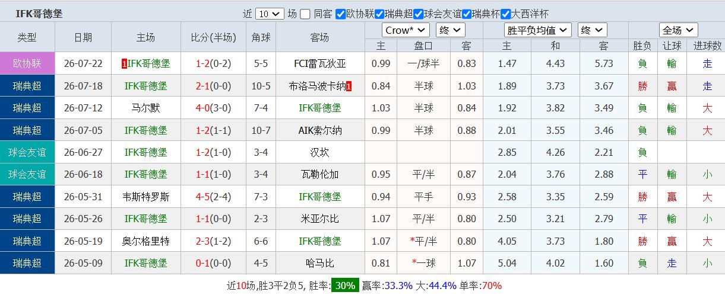Open the 0-1(0-0) score against 哈马比
Viewport: 725px width, 295px height.
213,263
